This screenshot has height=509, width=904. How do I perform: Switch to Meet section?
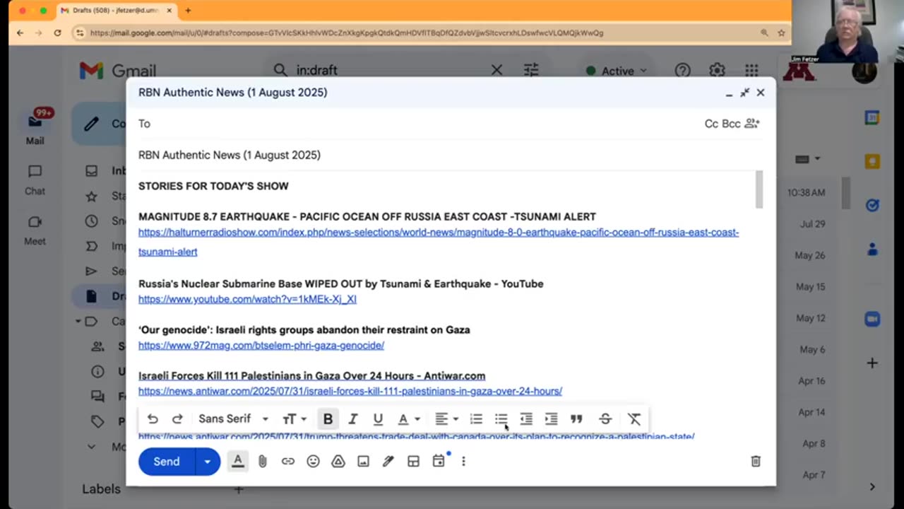pos(35,230)
